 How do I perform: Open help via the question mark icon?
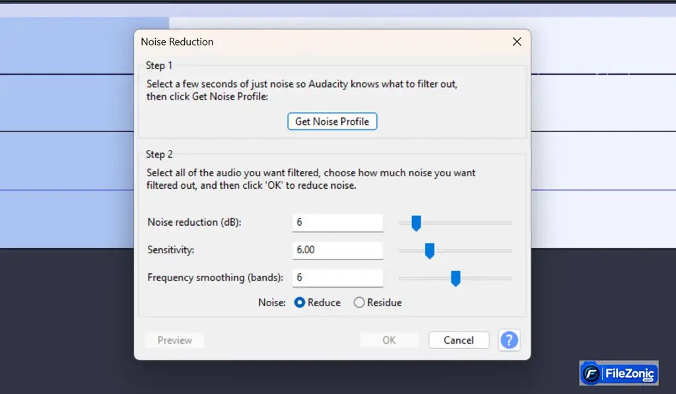(509, 340)
